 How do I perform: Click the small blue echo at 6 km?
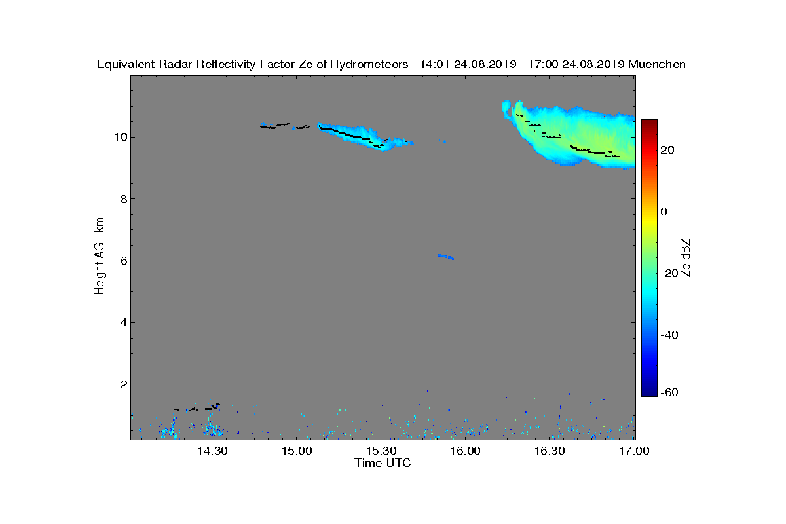(446, 257)
